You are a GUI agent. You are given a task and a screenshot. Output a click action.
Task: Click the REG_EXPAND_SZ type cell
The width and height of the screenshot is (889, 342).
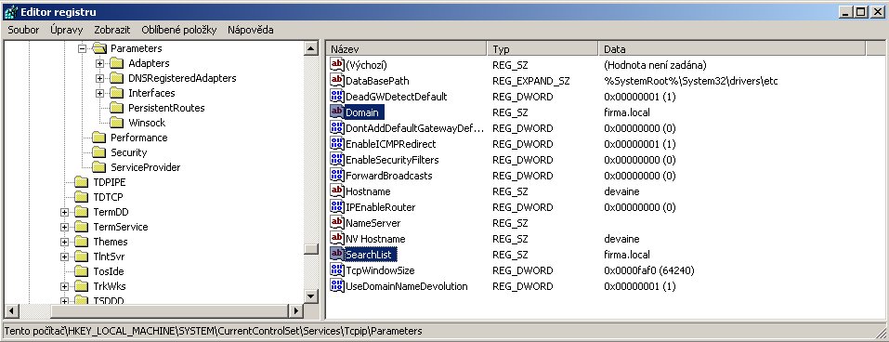tap(530, 81)
